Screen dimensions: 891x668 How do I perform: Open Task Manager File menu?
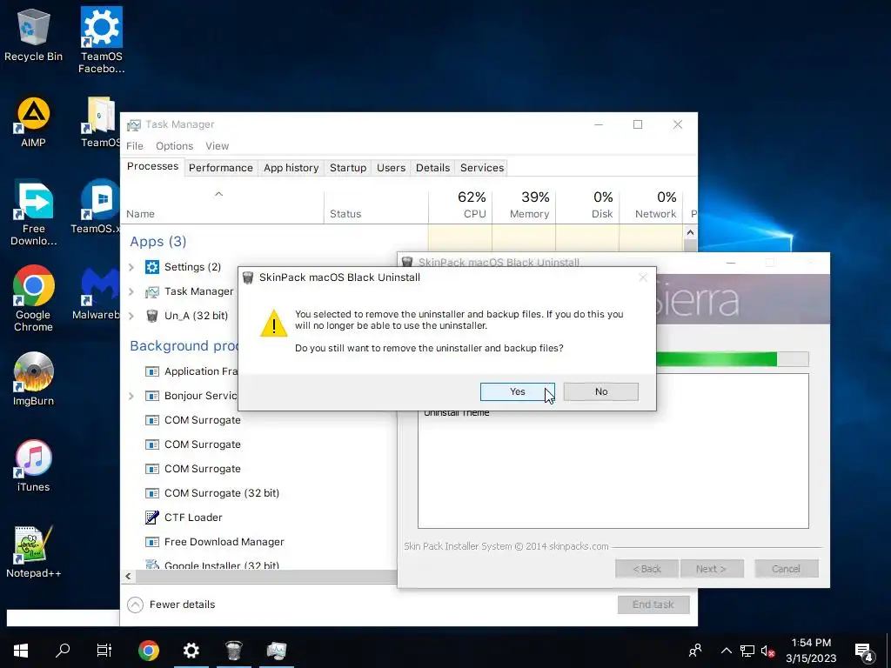point(135,146)
